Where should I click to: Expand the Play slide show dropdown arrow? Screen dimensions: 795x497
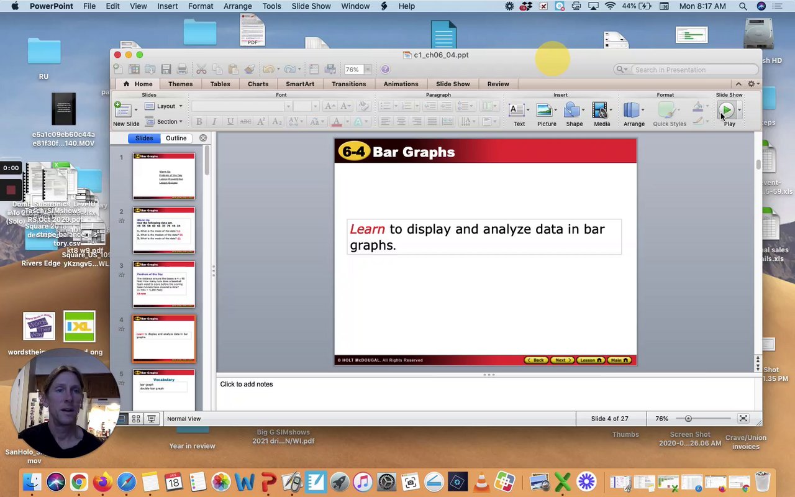(x=739, y=111)
